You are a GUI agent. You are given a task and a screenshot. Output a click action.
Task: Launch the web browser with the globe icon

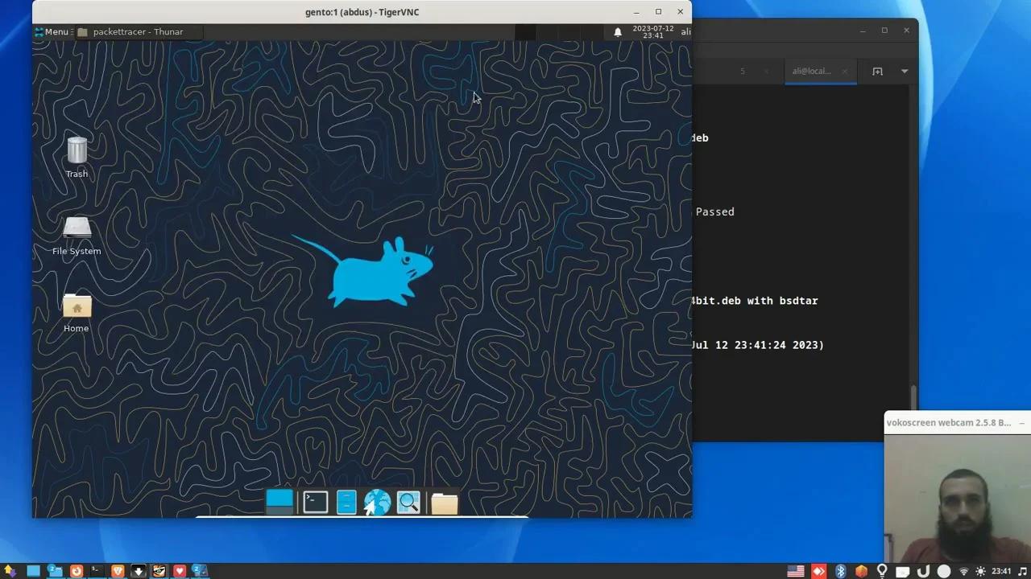coord(377,502)
